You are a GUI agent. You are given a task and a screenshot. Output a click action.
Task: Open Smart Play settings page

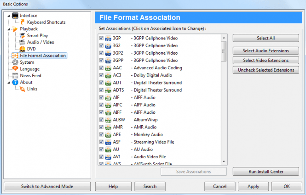pyautogui.click(x=37, y=36)
